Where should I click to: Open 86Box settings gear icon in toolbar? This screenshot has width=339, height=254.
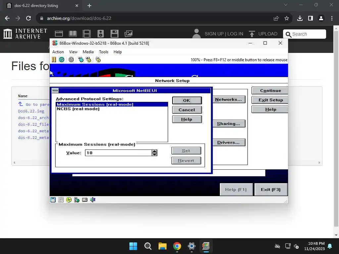click(x=98, y=60)
